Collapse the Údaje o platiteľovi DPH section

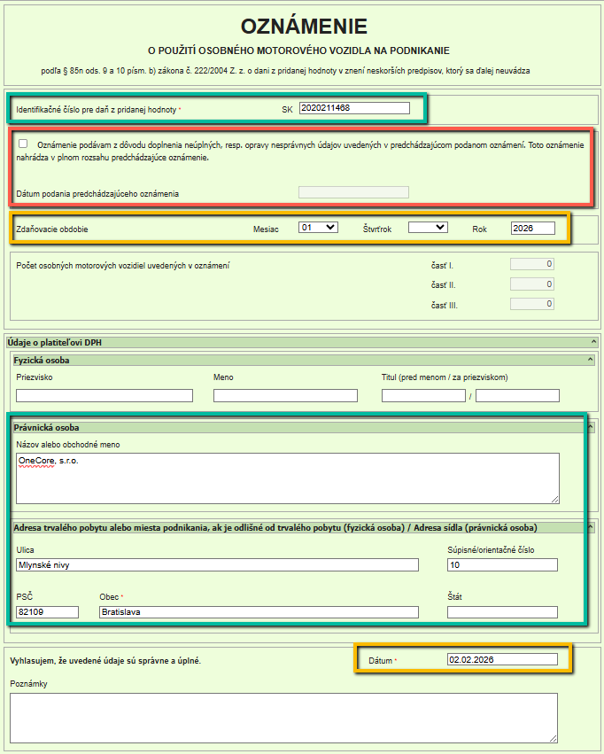593,341
